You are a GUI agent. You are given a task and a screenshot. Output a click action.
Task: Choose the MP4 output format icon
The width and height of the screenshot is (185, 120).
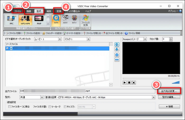[56, 20]
